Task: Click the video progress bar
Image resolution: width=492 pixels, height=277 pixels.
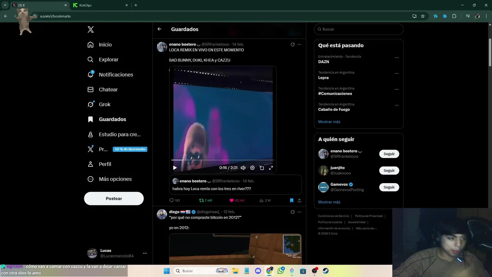Action: pos(223,160)
